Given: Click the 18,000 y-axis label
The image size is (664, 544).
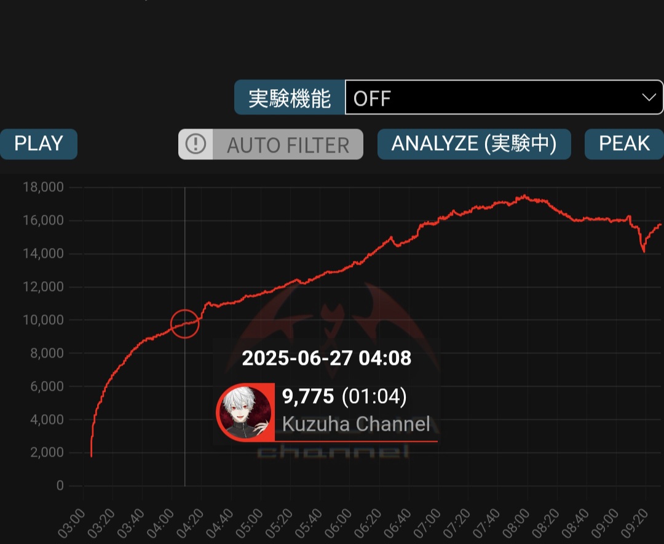Looking at the screenshot, I should (43, 187).
